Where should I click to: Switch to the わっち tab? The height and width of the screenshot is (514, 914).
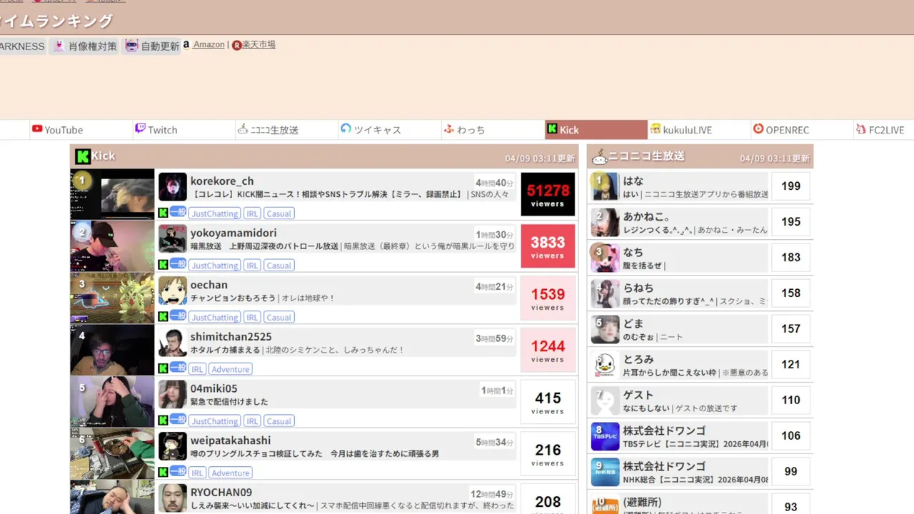click(493, 130)
